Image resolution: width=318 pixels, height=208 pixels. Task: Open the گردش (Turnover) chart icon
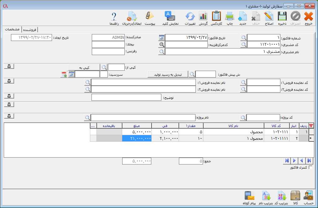203,17
